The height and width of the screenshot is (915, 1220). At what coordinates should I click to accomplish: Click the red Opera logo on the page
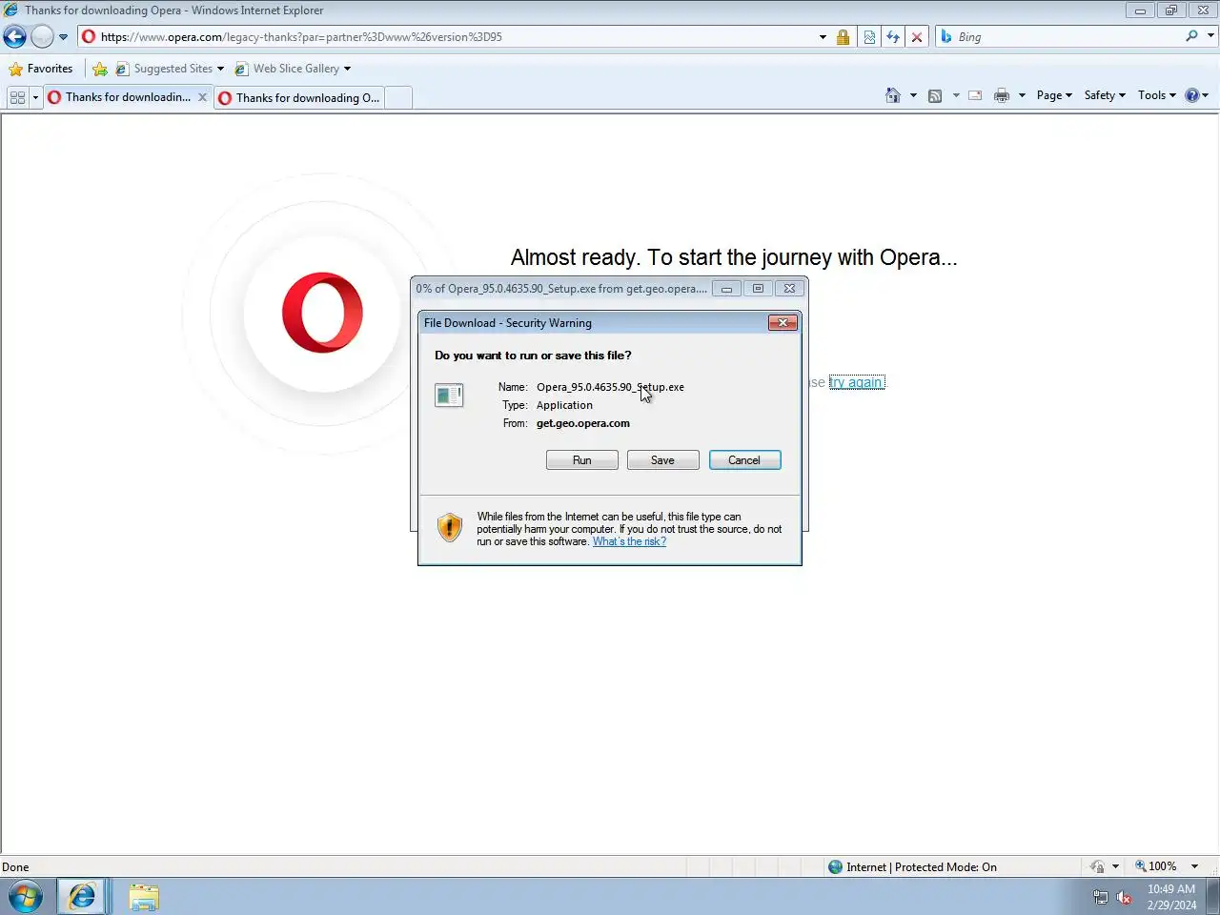coord(322,313)
